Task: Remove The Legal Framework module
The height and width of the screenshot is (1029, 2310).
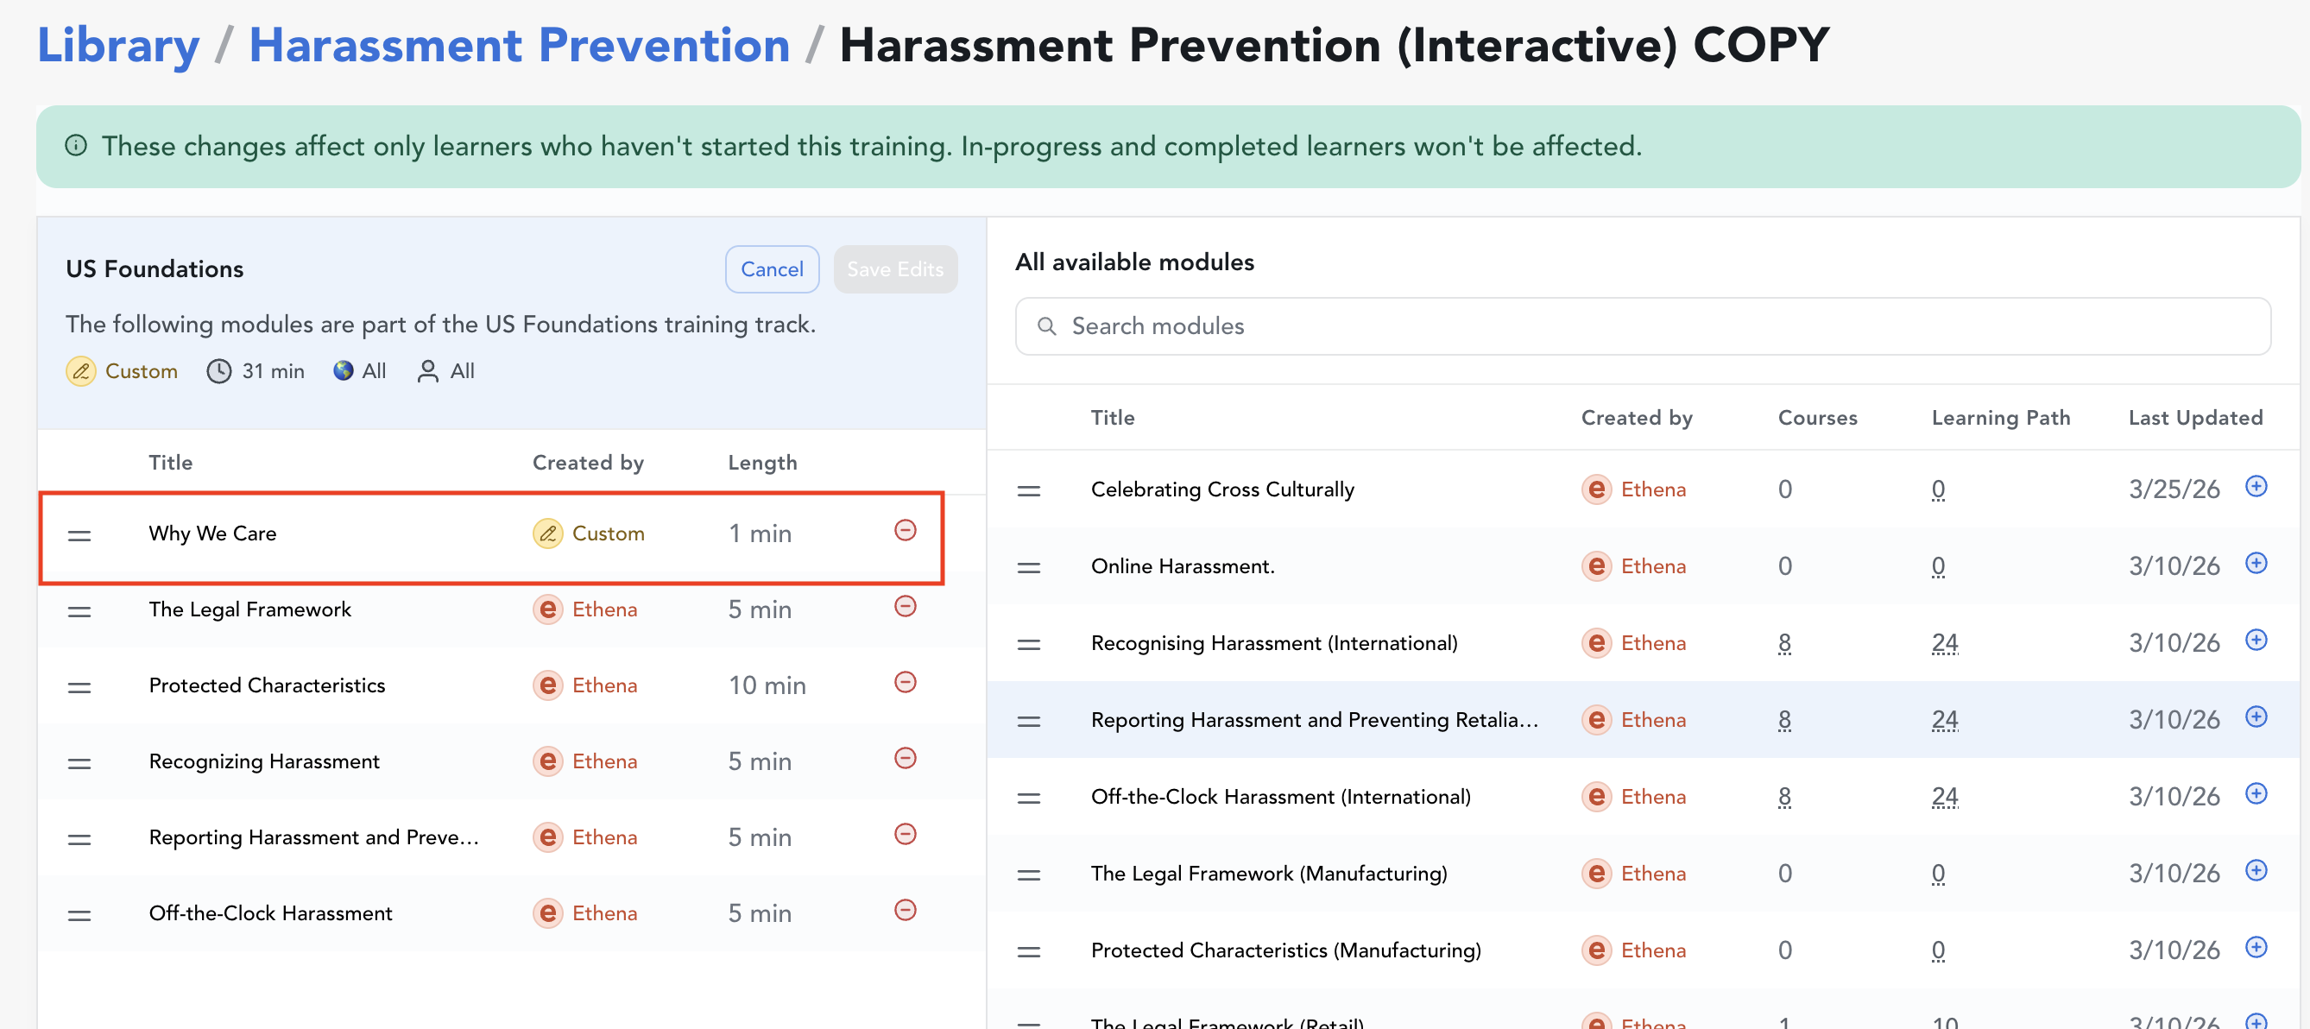Action: point(905,607)
